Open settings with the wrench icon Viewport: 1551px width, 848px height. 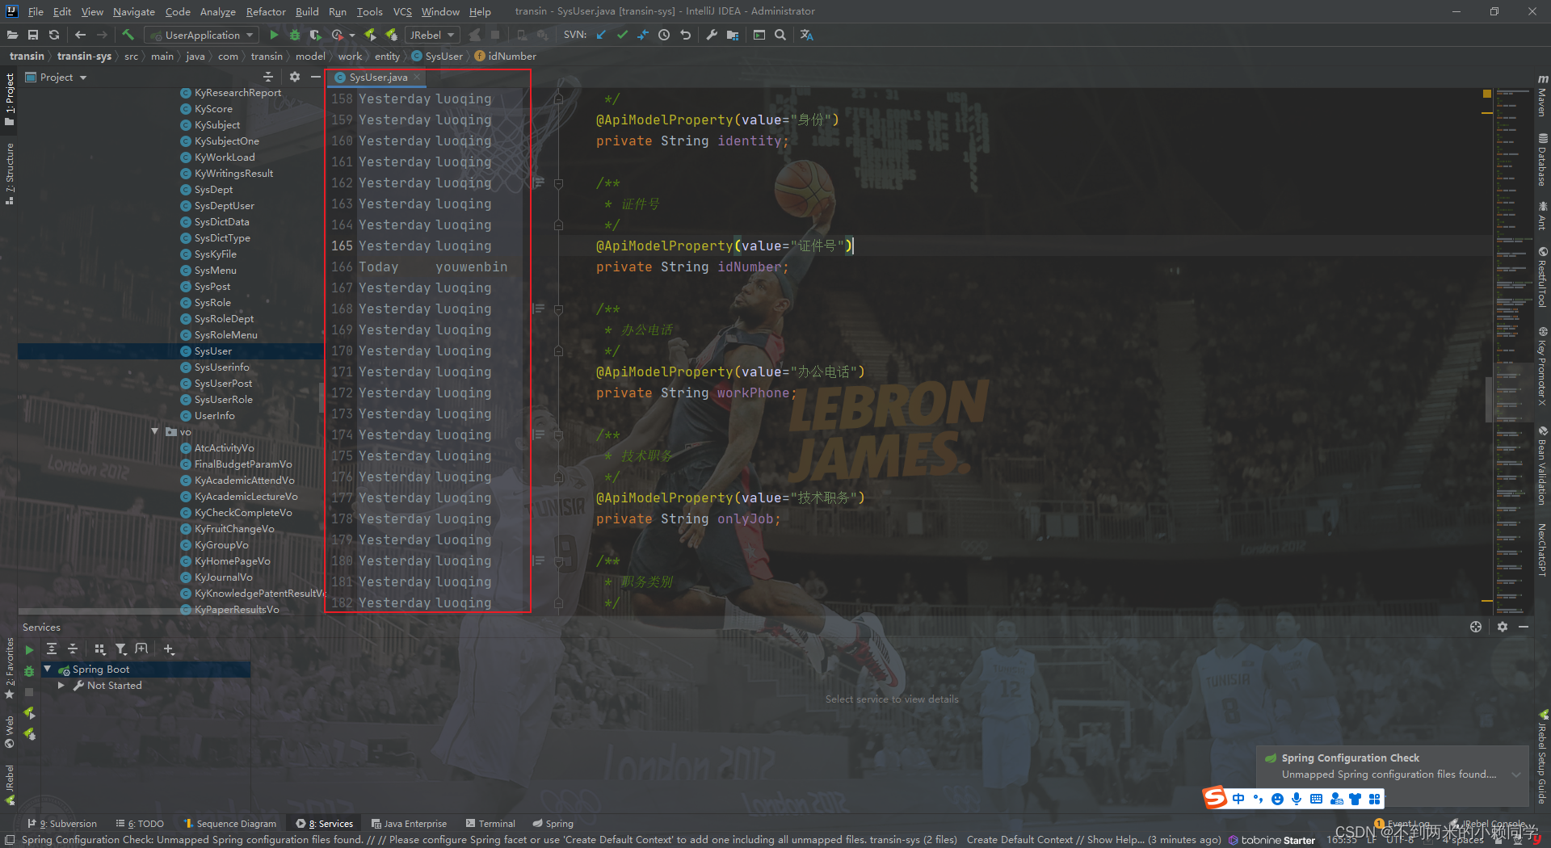pos(712,35)
